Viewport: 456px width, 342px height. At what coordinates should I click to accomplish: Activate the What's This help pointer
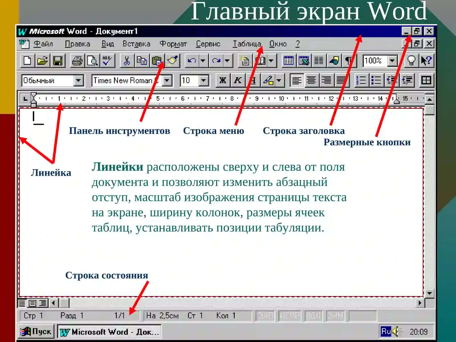pyautogui.click(x=426, y=61)
